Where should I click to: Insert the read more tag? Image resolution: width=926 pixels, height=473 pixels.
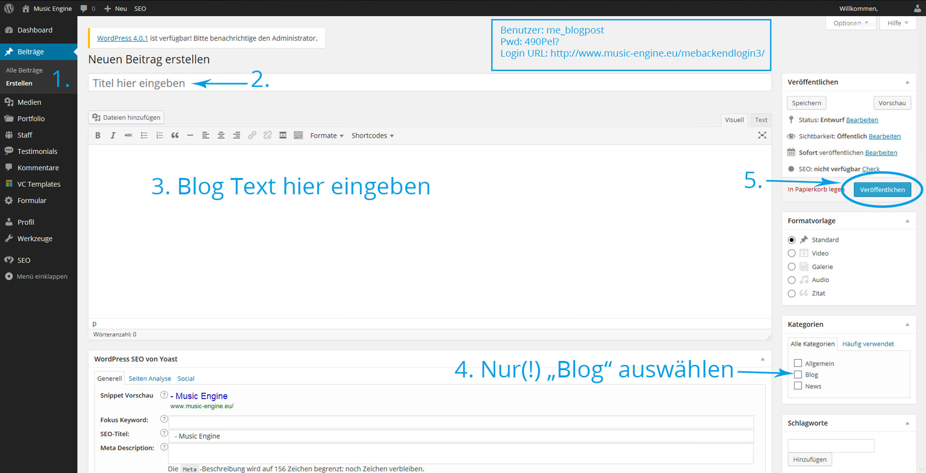coord(282,135)
